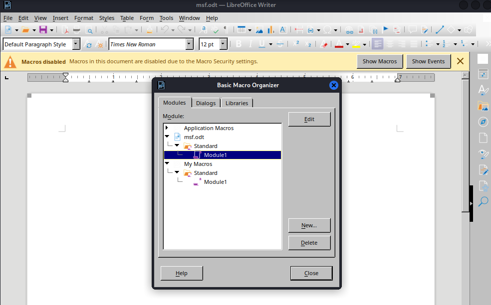Switch to the Dialogs tab

[x=206, y=103]
